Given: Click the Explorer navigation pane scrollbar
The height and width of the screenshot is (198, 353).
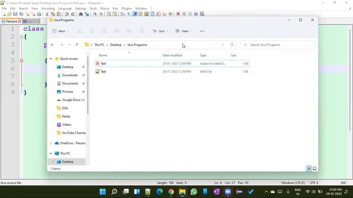Looking at the screenshot, I should coord(88,85).
